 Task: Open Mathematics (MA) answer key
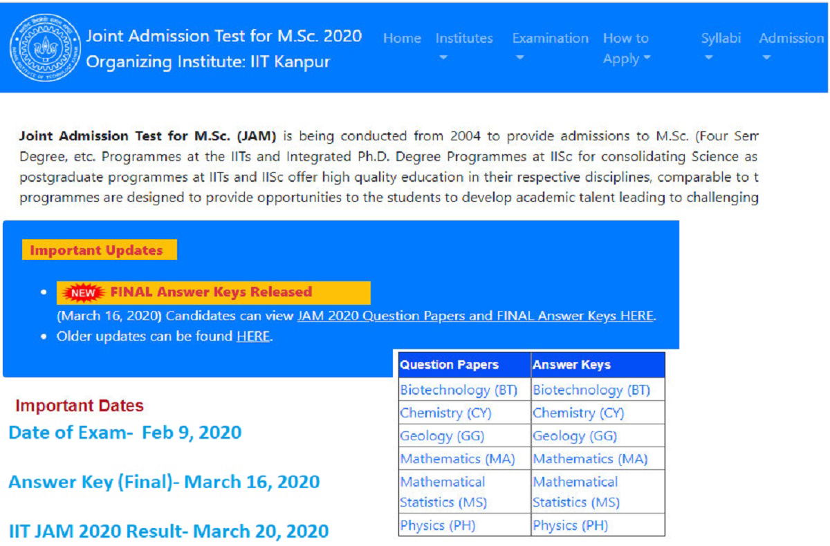pyautogui.click(x=590, y=459)
